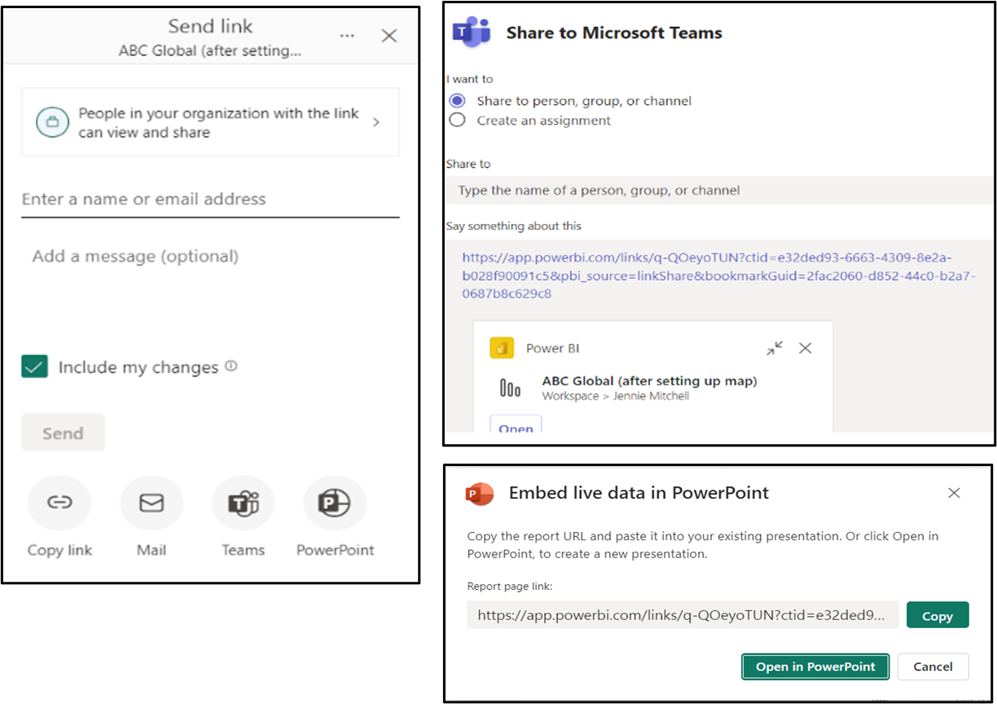Viewport: 997px width, 704px height.
Task: Click the PowerPoint share icon in Send link
Action: point(335,504)
